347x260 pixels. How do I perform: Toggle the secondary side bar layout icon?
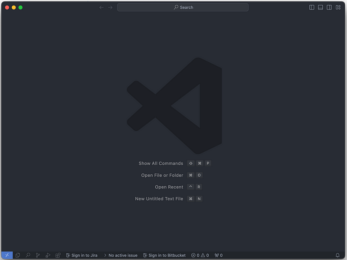pyautogui.click(x=329, y=7)
